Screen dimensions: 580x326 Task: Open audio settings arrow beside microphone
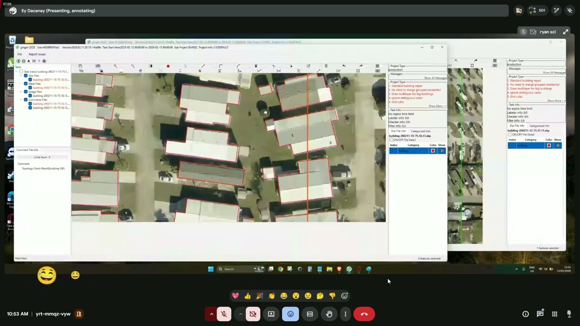(211, 314)
